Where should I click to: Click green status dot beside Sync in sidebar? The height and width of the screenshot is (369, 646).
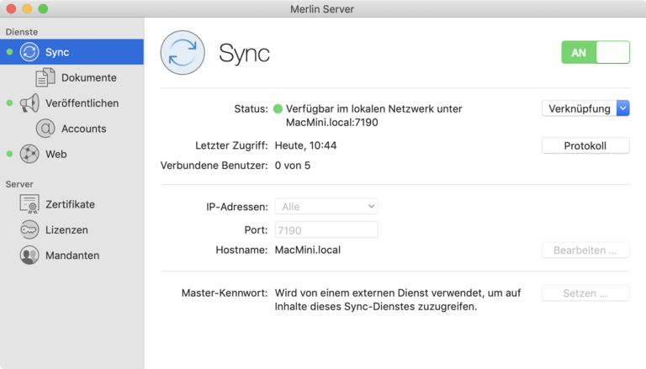tap(9, 52)
